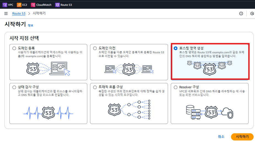255x141 pixels.
Task: Click the 도메인 등록 illustration
Action: click(48, 69)
